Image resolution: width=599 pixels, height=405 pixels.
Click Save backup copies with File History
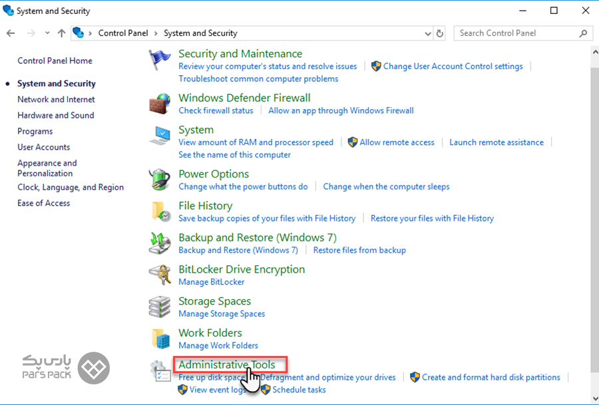[x=267, y=218]
